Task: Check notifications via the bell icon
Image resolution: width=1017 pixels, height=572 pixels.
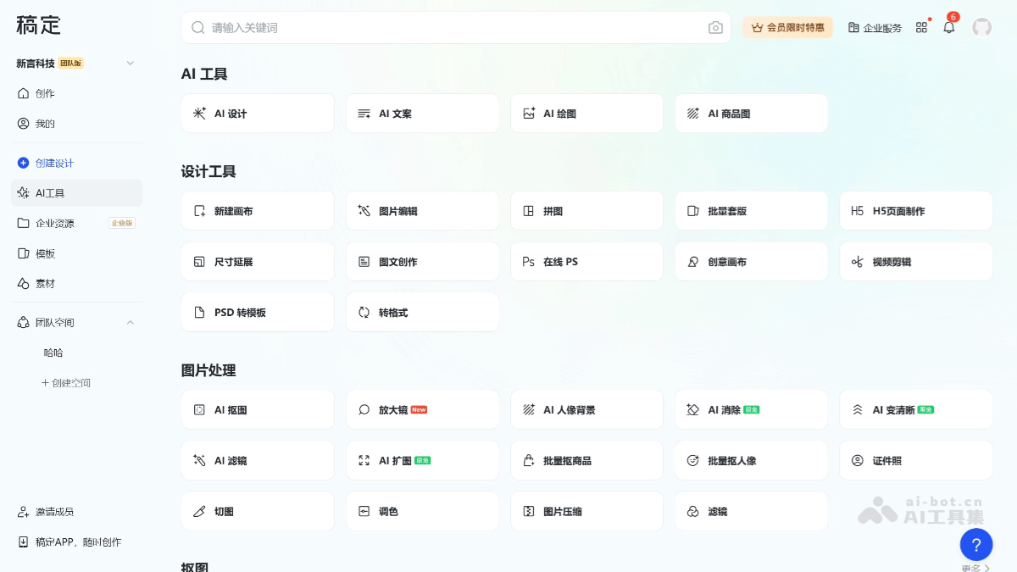Action: click(948, 27)
